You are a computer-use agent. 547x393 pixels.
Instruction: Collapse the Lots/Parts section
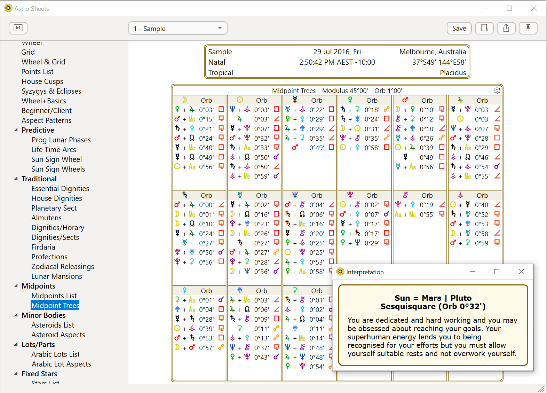tap(16, 344)
